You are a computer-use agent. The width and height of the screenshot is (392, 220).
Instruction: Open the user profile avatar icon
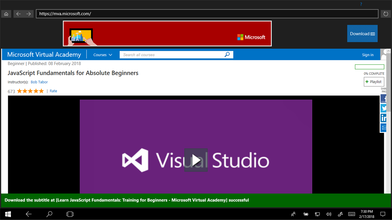tap(384, 54)
